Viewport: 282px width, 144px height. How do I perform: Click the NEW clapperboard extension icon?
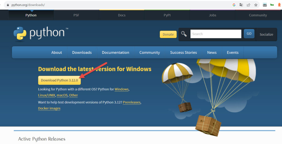pos(265,5)
